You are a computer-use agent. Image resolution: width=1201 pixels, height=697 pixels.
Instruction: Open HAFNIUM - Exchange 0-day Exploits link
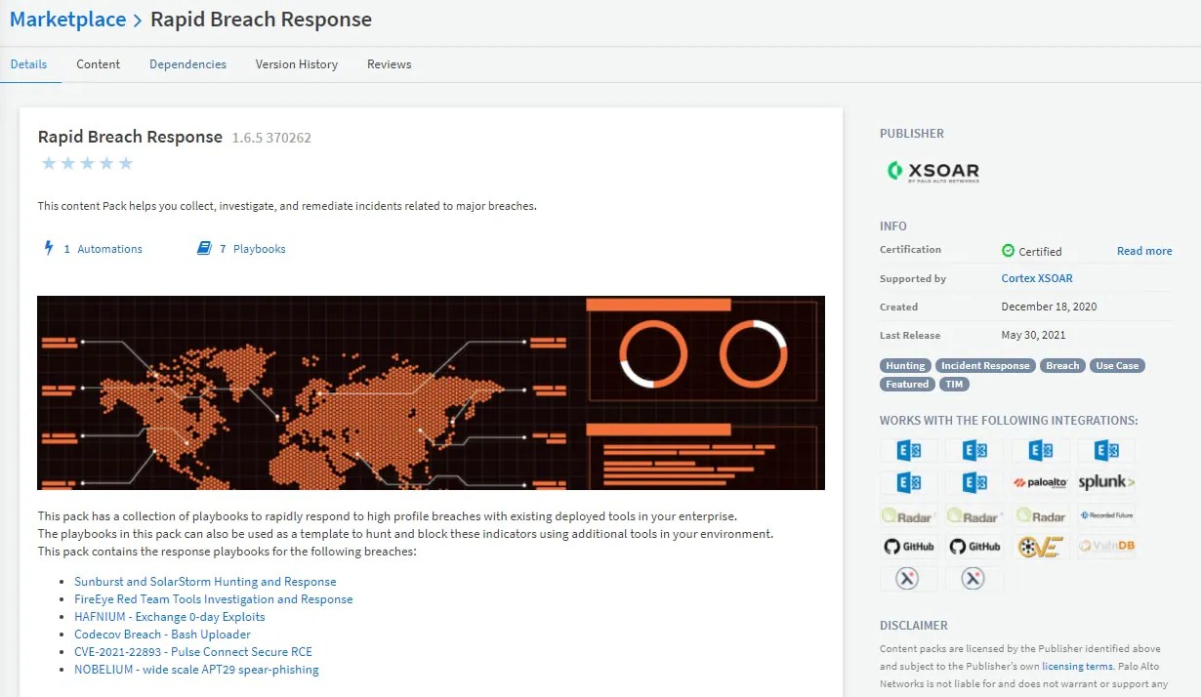point(170,617)
